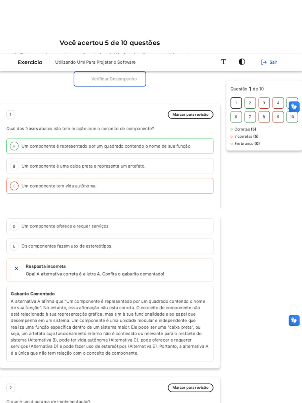Open question 9 from the question grid
Screen dimensions: 302x403
point(278,117)
